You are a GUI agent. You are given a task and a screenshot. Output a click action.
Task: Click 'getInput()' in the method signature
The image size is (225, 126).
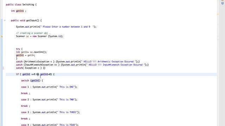[33, 20]
